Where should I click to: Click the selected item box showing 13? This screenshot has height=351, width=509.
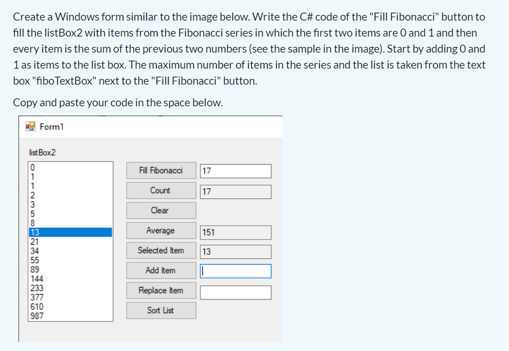[235, 252]
